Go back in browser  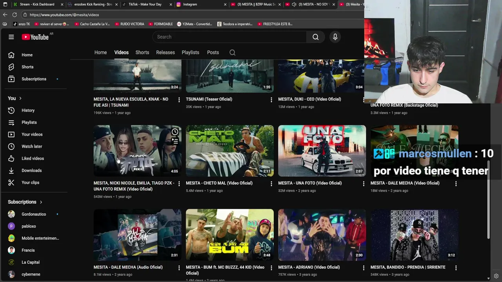click(x=5, y=14)
